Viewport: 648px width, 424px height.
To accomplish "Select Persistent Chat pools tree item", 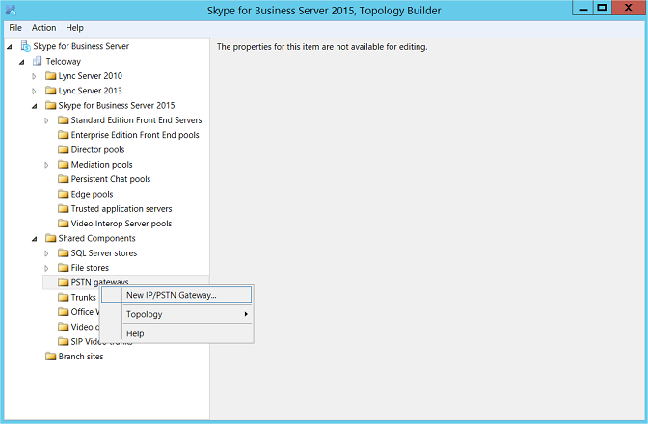I will click(110, 179).
